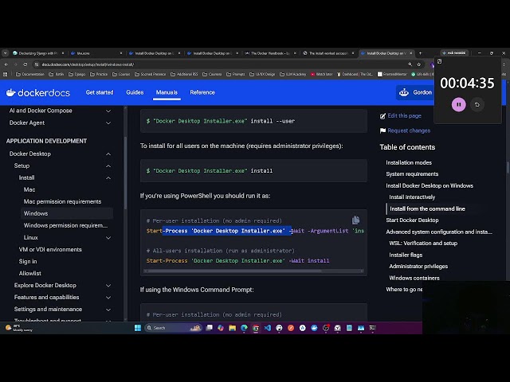Viewport: 510px width, 382px height.
Task: Collapse the Docker Desktop section
Action: [x=108, y=154]
